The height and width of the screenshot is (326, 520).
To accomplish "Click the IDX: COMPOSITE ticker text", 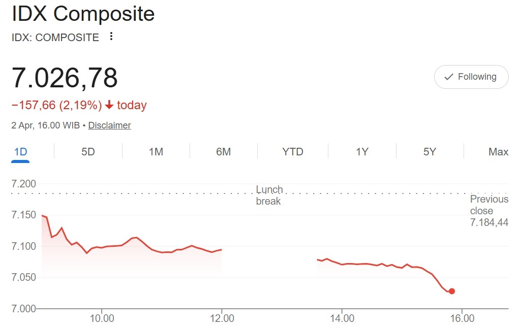I will pyautogui.click(x=55, y=37).
